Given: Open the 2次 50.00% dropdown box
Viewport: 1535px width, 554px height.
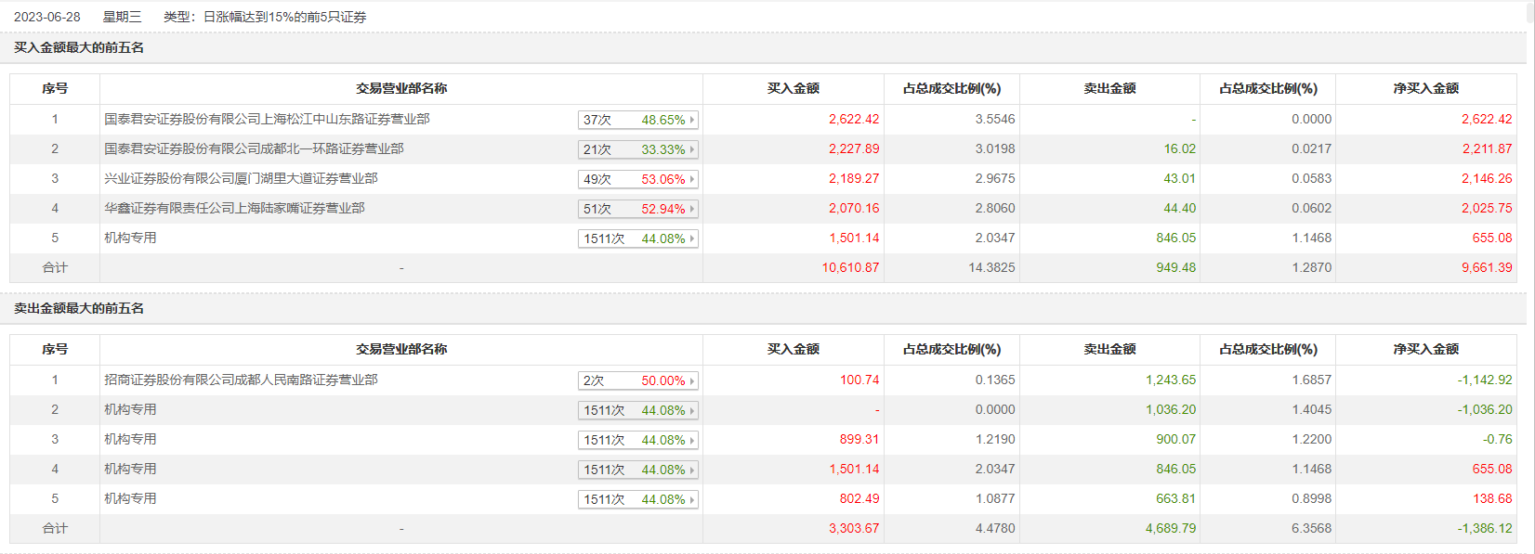Looking at the screenshot, I should coord(637,380).
